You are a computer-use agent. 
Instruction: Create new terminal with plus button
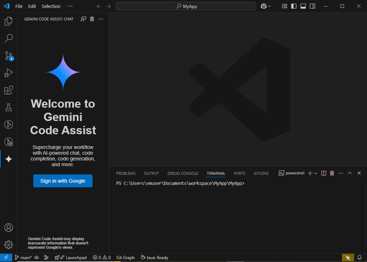310,173
